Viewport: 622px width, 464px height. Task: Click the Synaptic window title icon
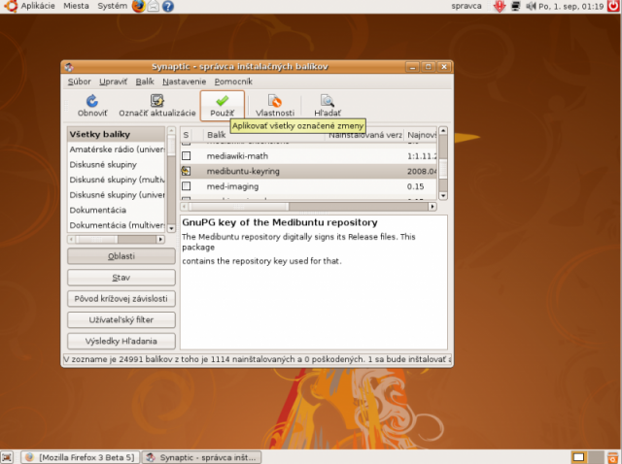point(69,67)
